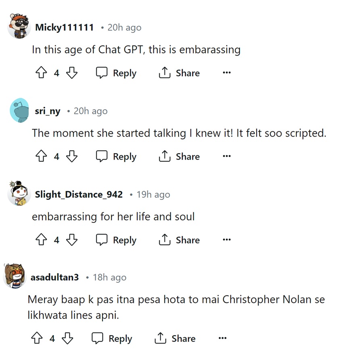The width and height of the screenshot is (338, 355).
Task: Click sri_ny's blue avatar thumbnail
Action: 19,110
